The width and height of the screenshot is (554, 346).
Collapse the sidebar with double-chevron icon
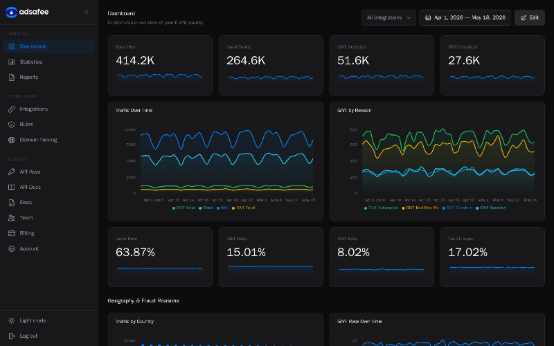[87, 12]
